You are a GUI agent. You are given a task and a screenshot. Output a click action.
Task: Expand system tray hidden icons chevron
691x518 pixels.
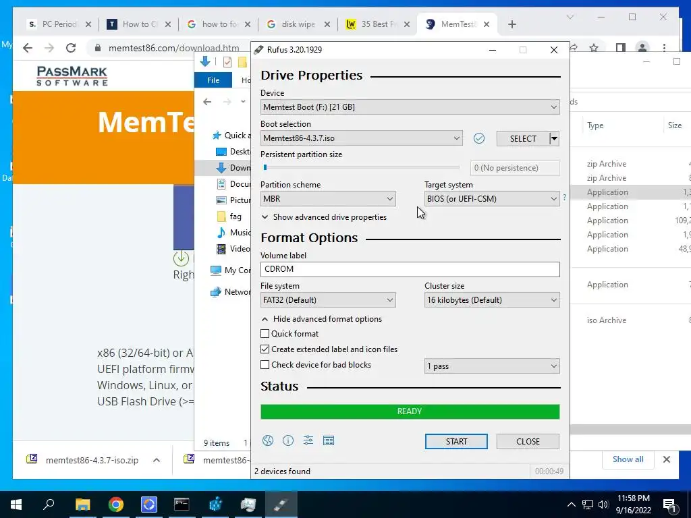[571, 505]
